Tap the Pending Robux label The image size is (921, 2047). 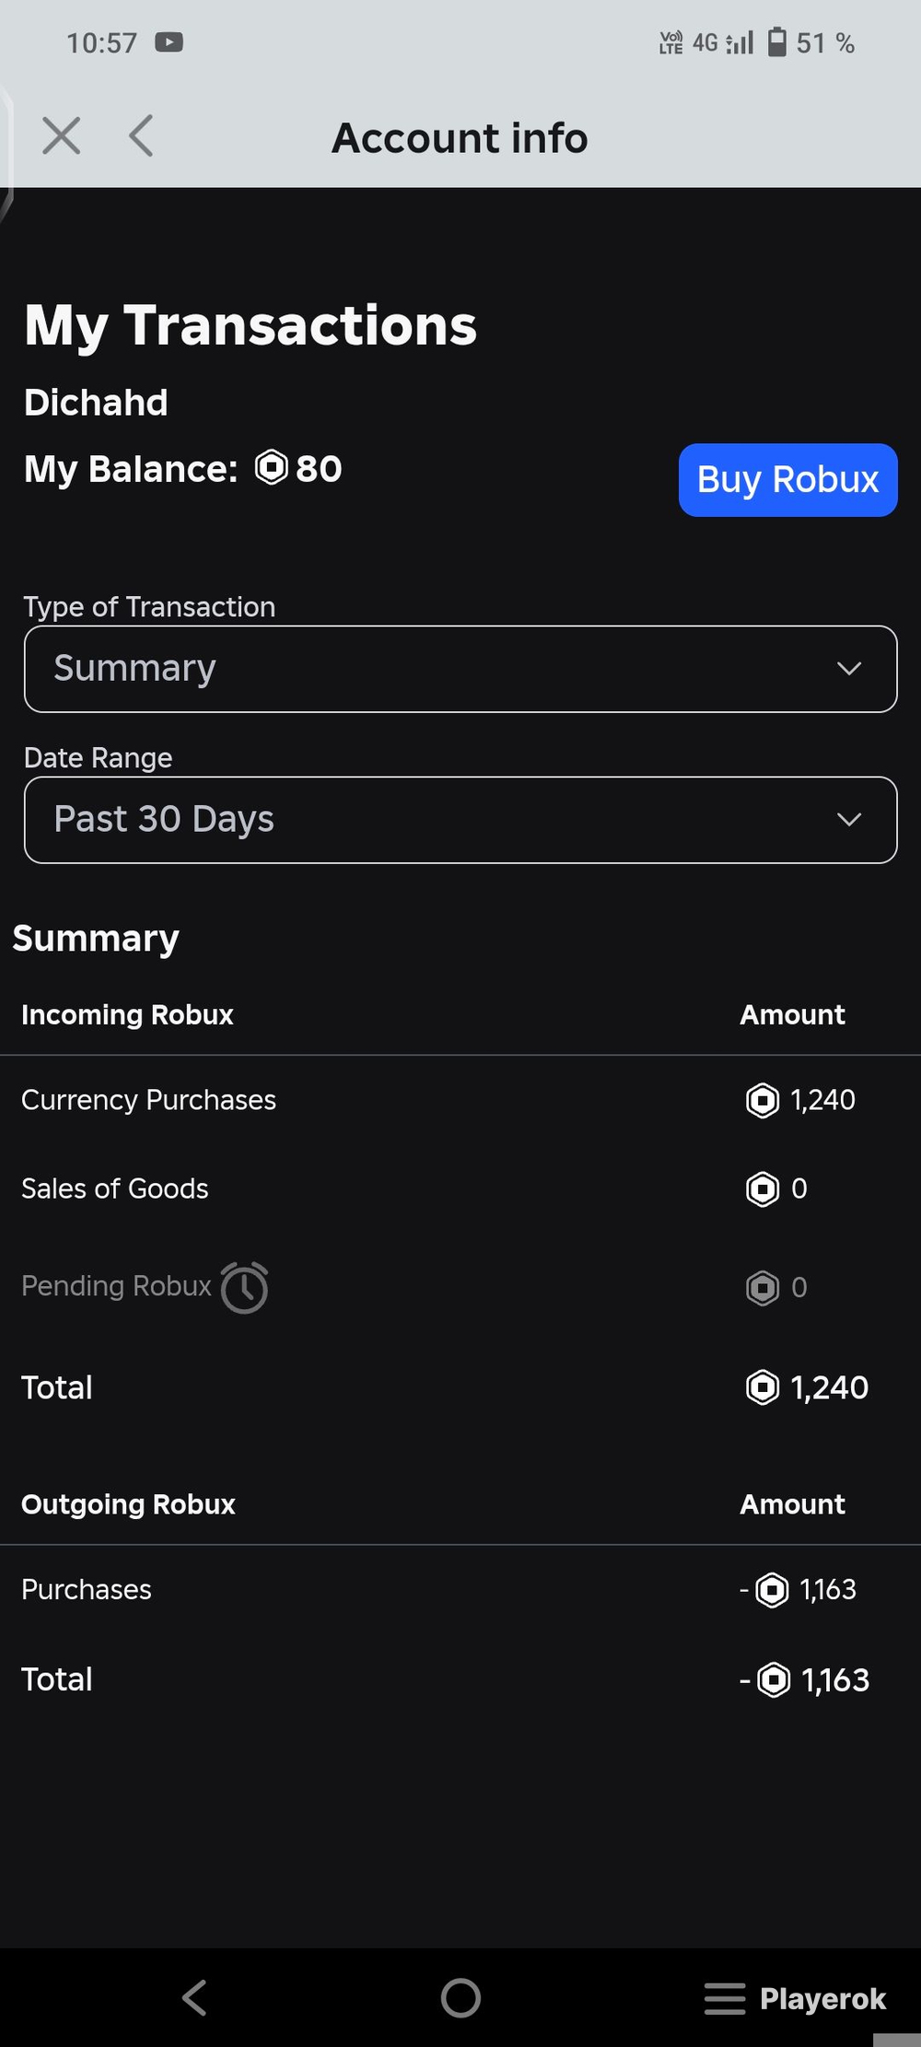click(x=116, y=1286)
